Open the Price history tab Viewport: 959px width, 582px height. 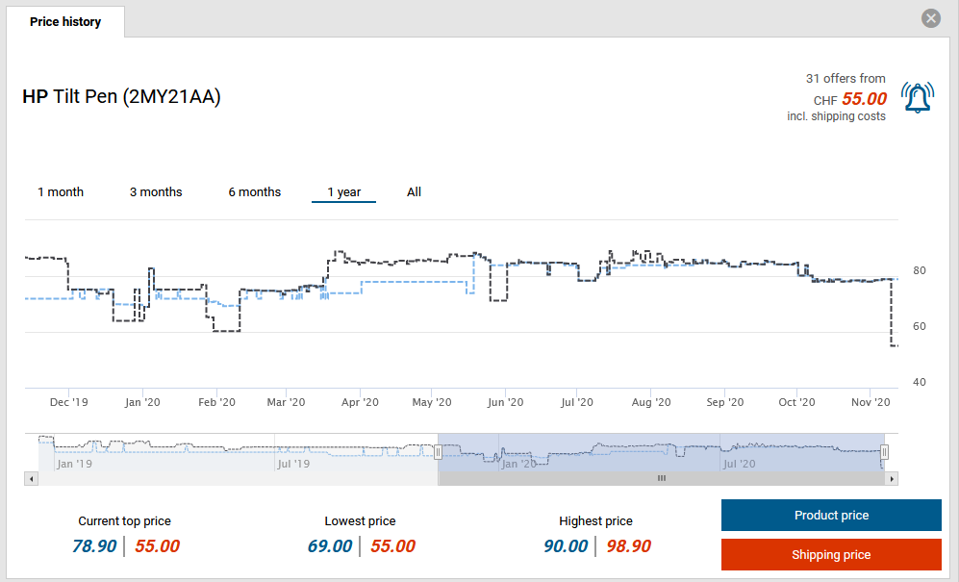65,21
